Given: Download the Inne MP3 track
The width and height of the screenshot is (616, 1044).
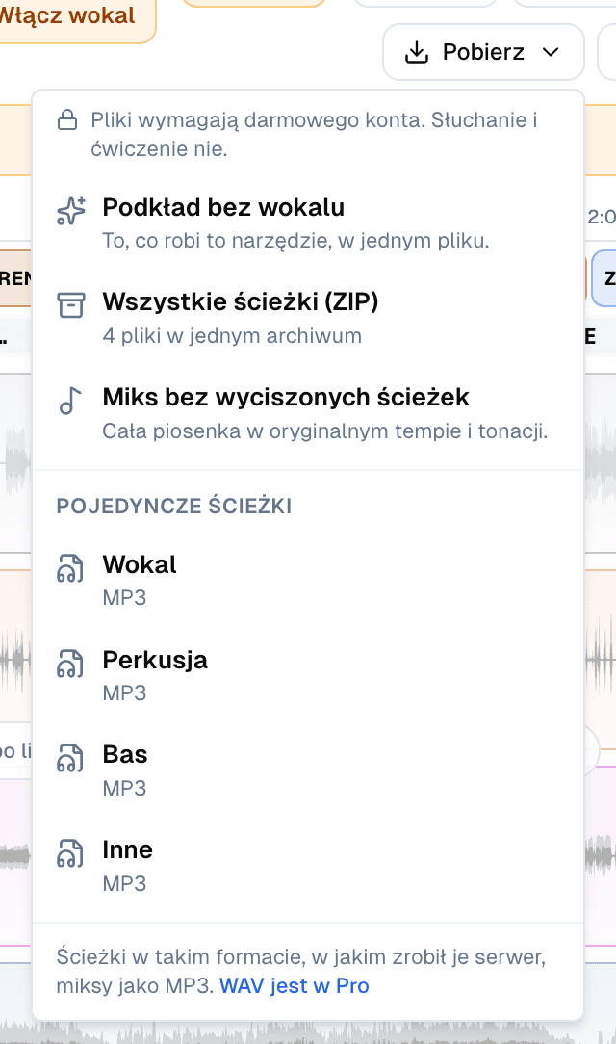Looking at the screenshot, I should tap(308, 866).
